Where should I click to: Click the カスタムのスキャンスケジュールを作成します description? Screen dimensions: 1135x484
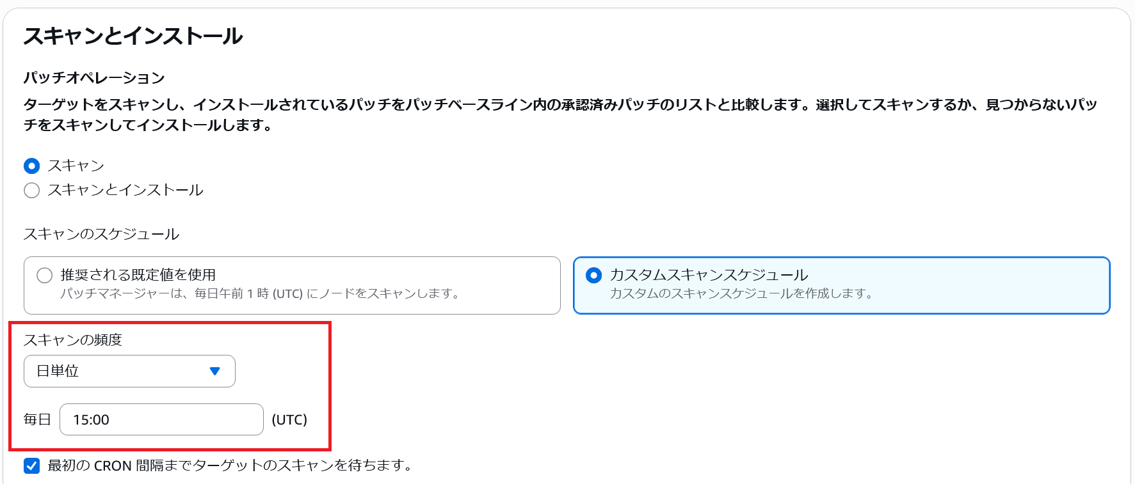741,294
